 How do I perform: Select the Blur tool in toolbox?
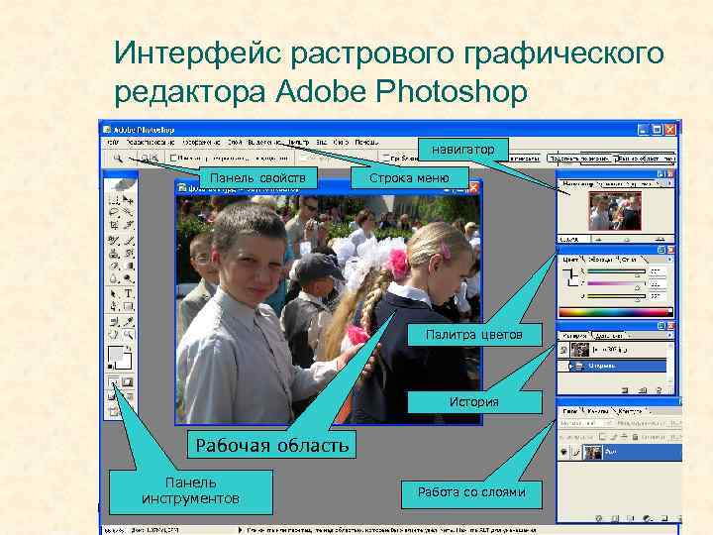pos(114,278)
